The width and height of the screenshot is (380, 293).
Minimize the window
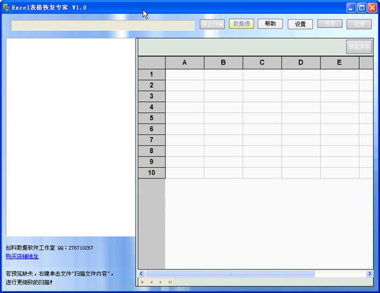pos(351,8)
